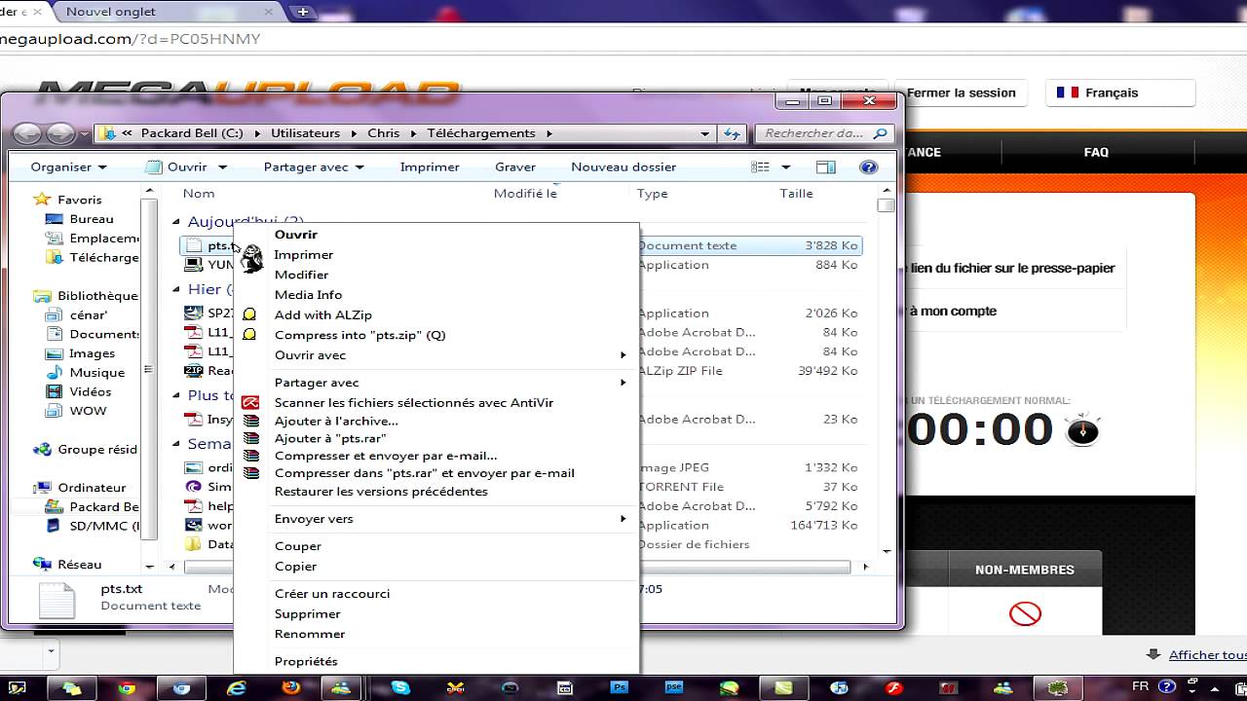The height and width of the screenshot is (701, 1247).
Task: Open Propriétés from the context menu
Action: [306, 661]
